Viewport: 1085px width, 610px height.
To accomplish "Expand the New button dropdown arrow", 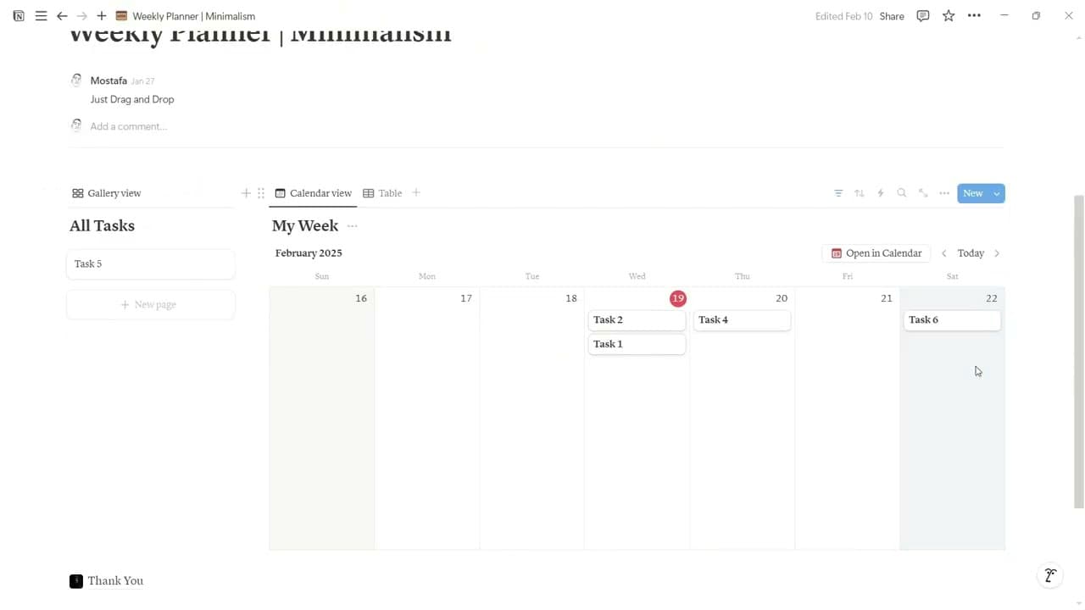I will [x=997, y=194].
